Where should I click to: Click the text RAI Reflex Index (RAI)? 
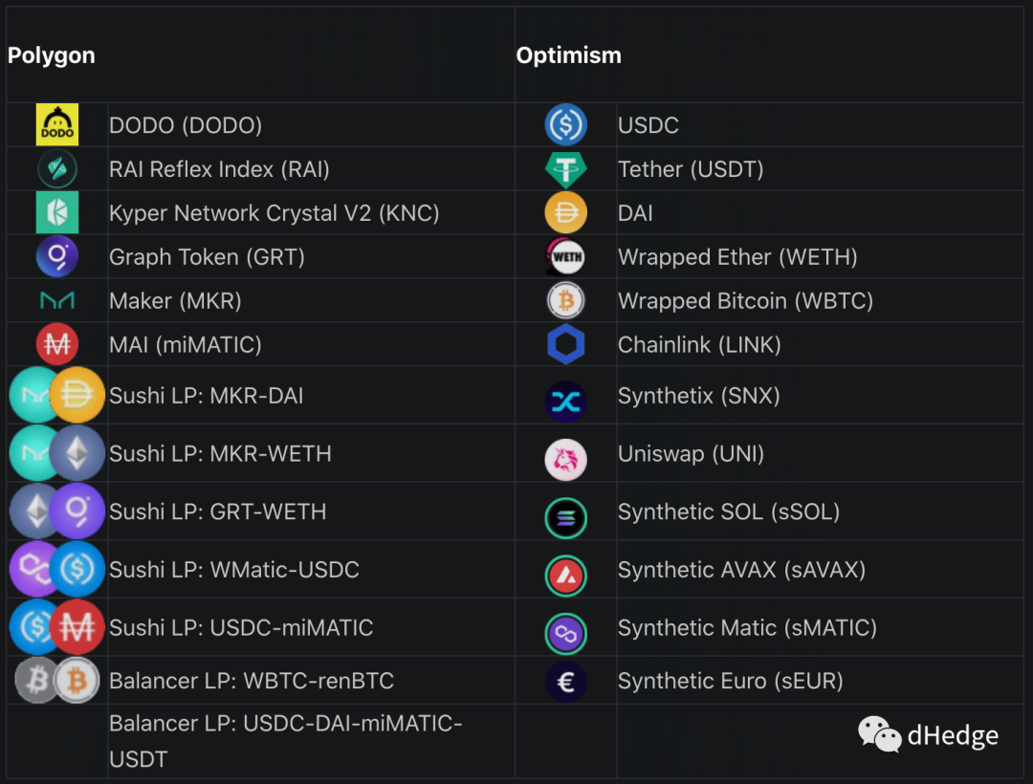[219, 169]
